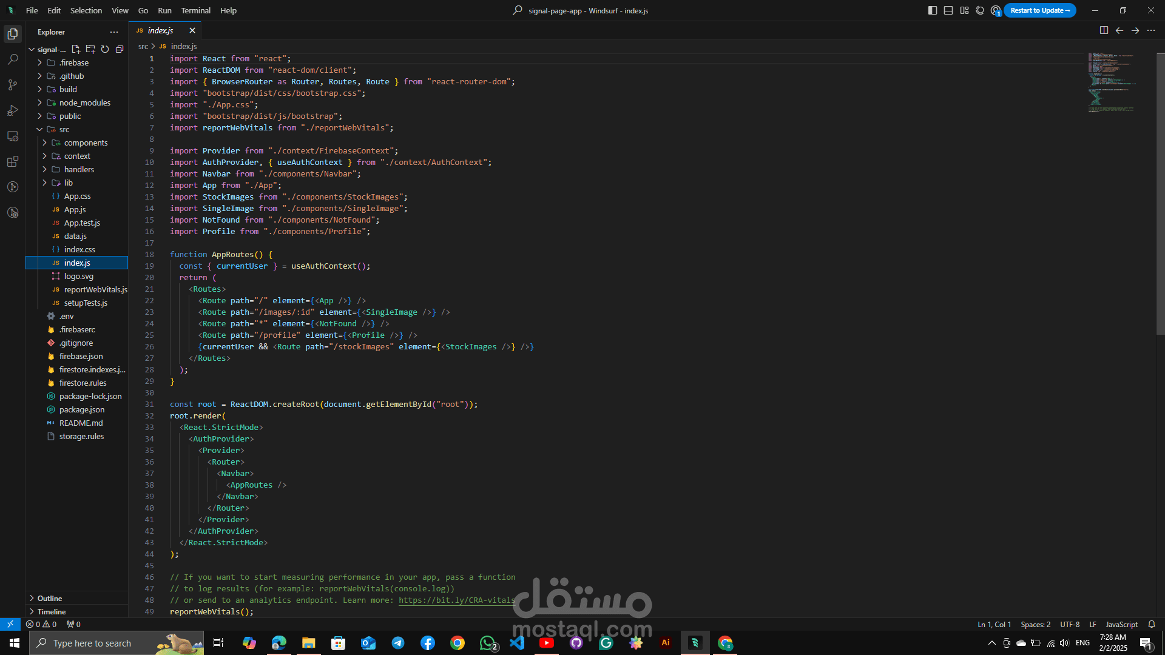This screenshot has height=655, width=1165.
Task: Expand the components folder
Action: pos(86,143)
